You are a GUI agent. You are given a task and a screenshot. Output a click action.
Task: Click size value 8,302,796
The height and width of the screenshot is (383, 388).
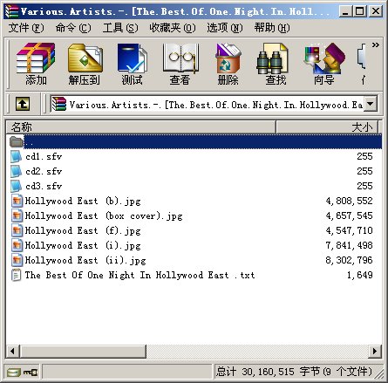pos(349,260)
